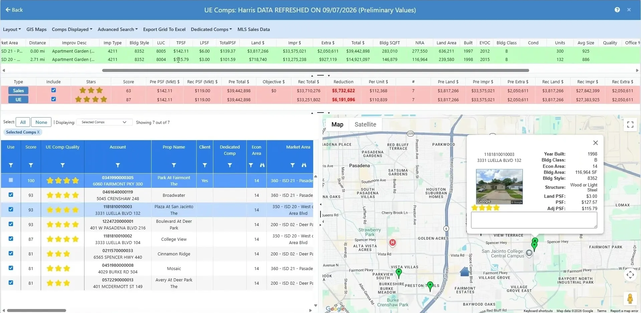Viewport: 641px width, 313px height.
Task: Remove the Selected Comps filter chip
Action: [38, 132]
